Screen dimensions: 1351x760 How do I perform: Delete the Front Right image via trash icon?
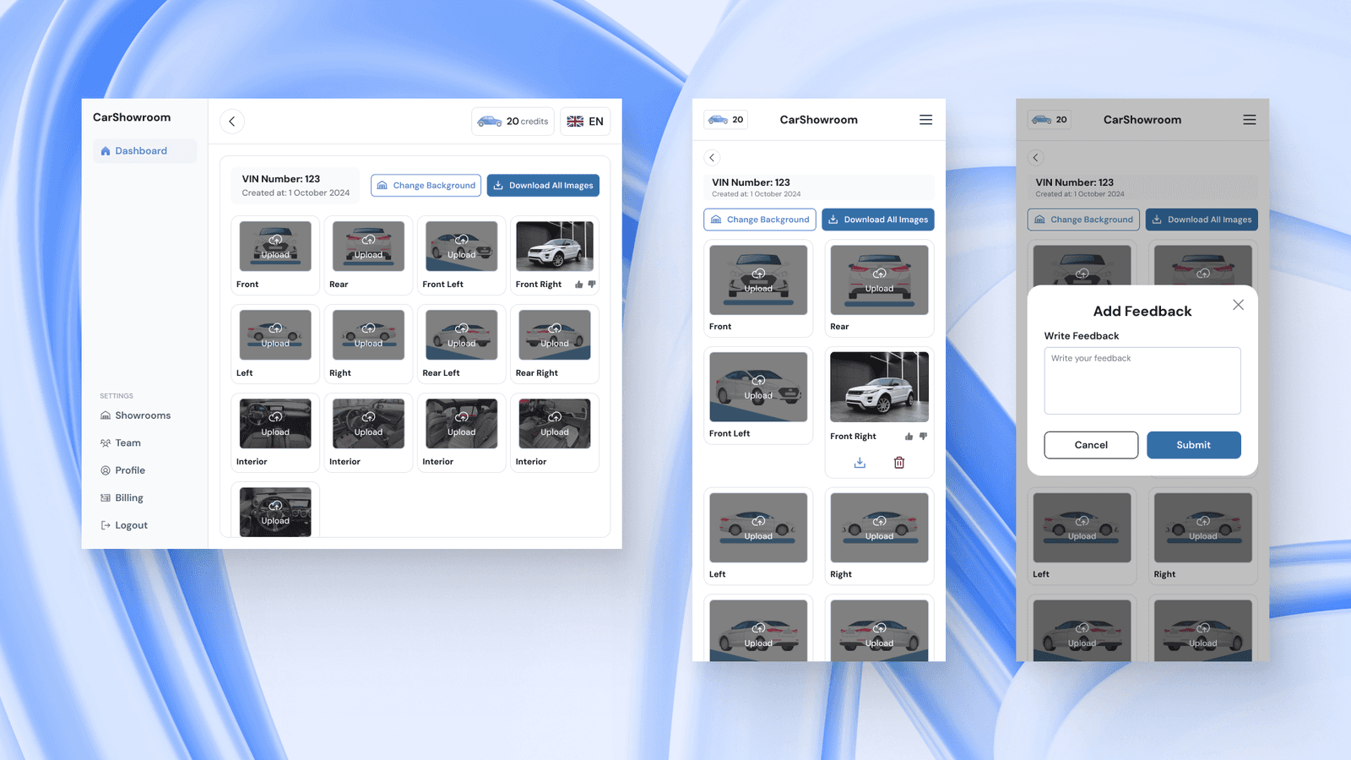[x=899, y=463]
